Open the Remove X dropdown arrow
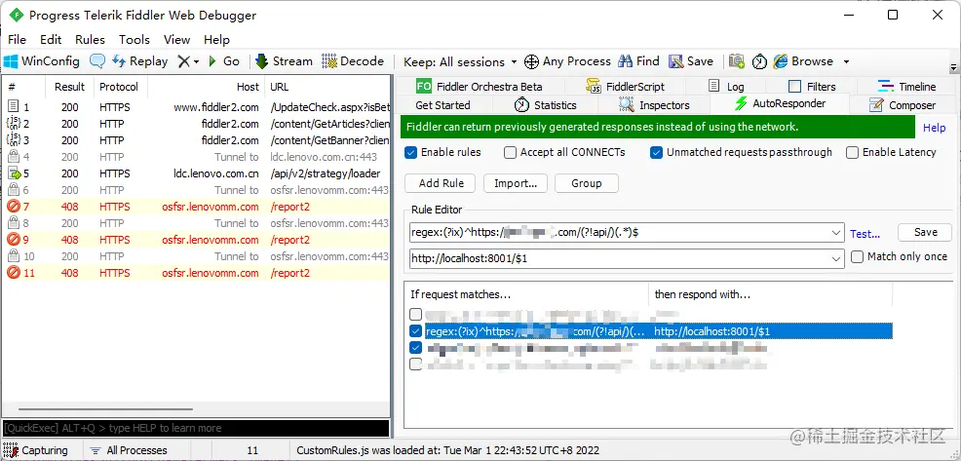961x461 pixels. pos(197,62)
